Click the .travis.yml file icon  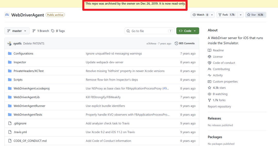tap(10, 132)
